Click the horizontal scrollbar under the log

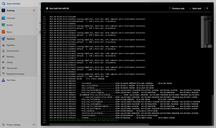click(x=99, y=124)
